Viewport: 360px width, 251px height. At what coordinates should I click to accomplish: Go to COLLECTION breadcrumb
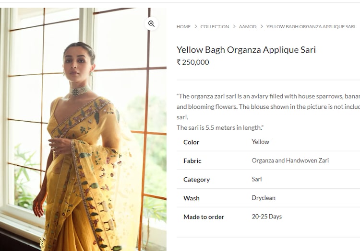pyautogui.click(x=215, y=26)
